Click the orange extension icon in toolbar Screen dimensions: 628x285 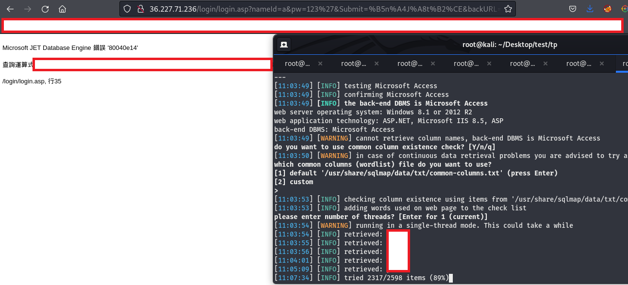608,9
